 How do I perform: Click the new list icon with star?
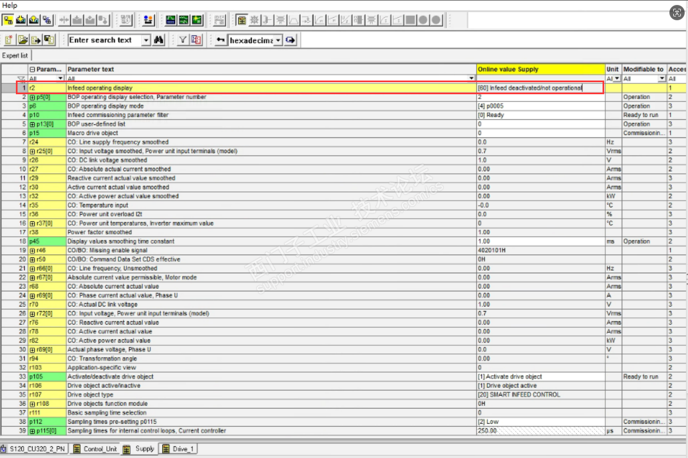(x=9, y=40)
